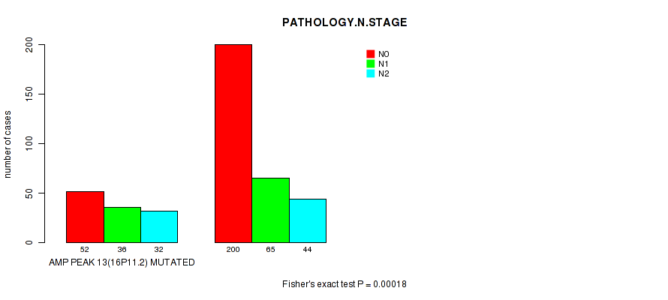Click the count label 44 under bar
This screenshot has width=668, height=300.
coord(308,249)
